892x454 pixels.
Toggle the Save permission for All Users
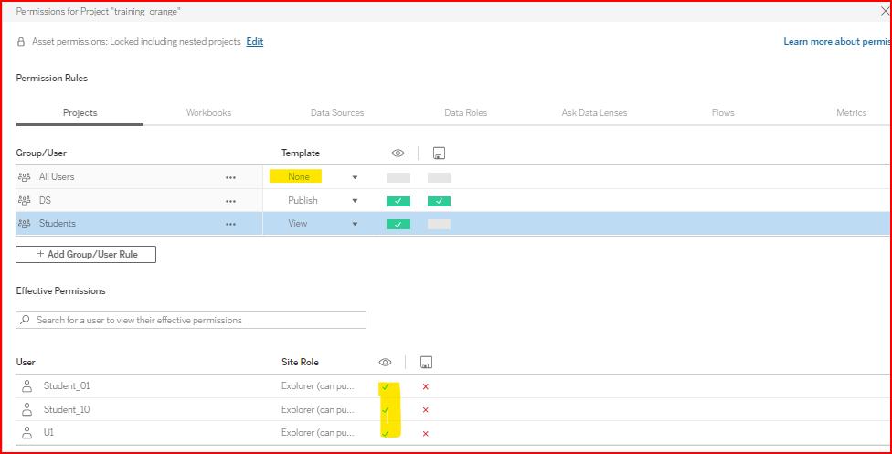[439, 177]
